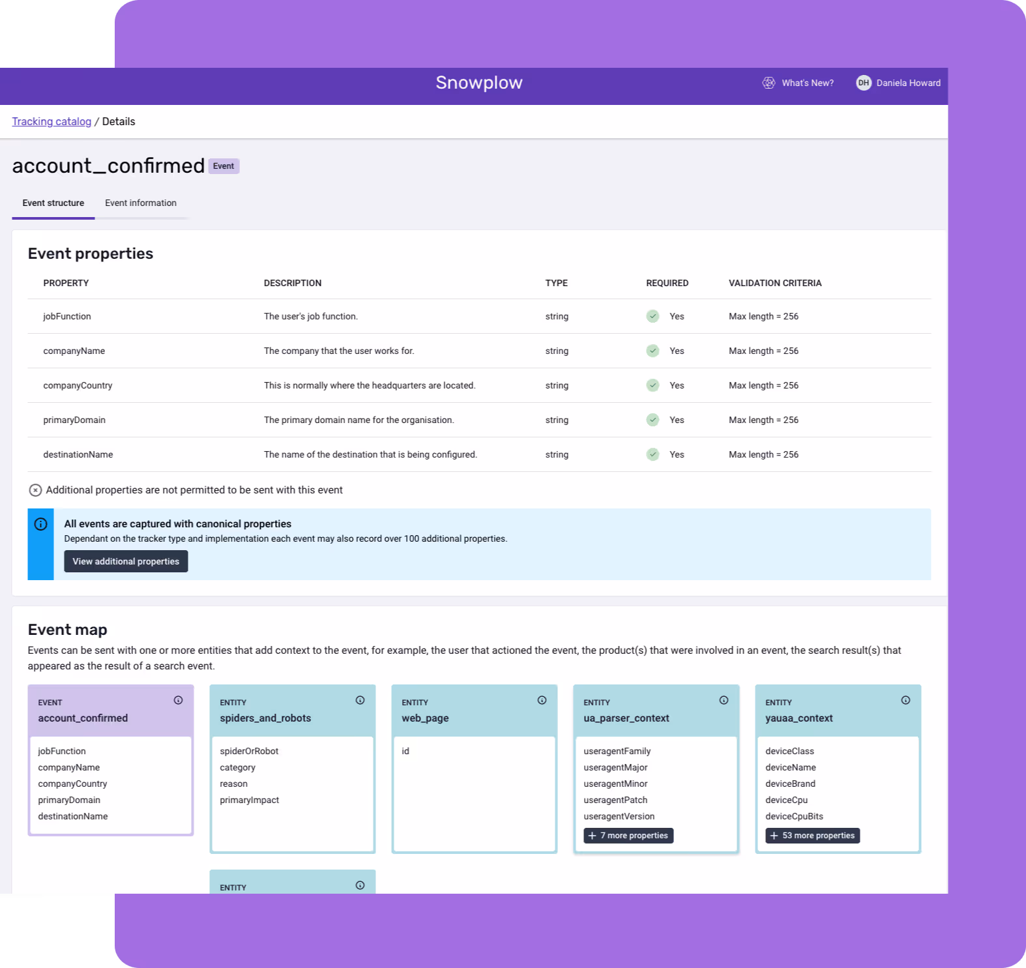Screen dimensions: 1026x968
Task: Switch to the Event structure tab
Action: coord(53,203)
